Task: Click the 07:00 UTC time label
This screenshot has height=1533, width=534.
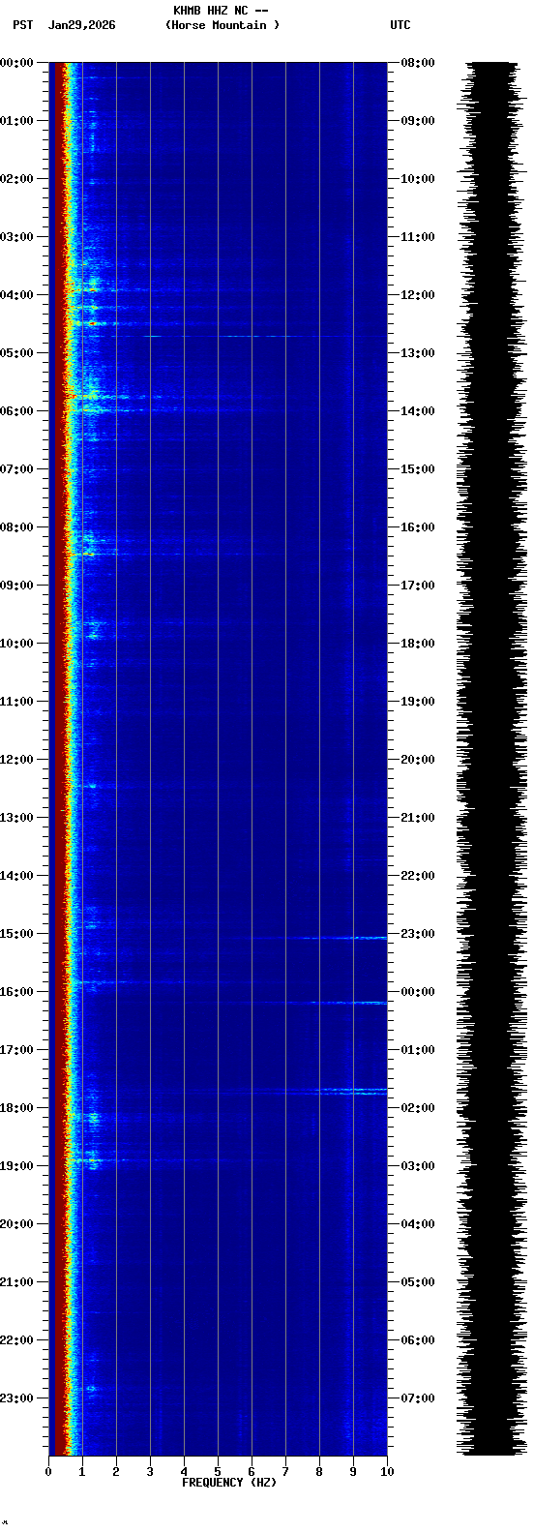Action: click(418, 1398)
